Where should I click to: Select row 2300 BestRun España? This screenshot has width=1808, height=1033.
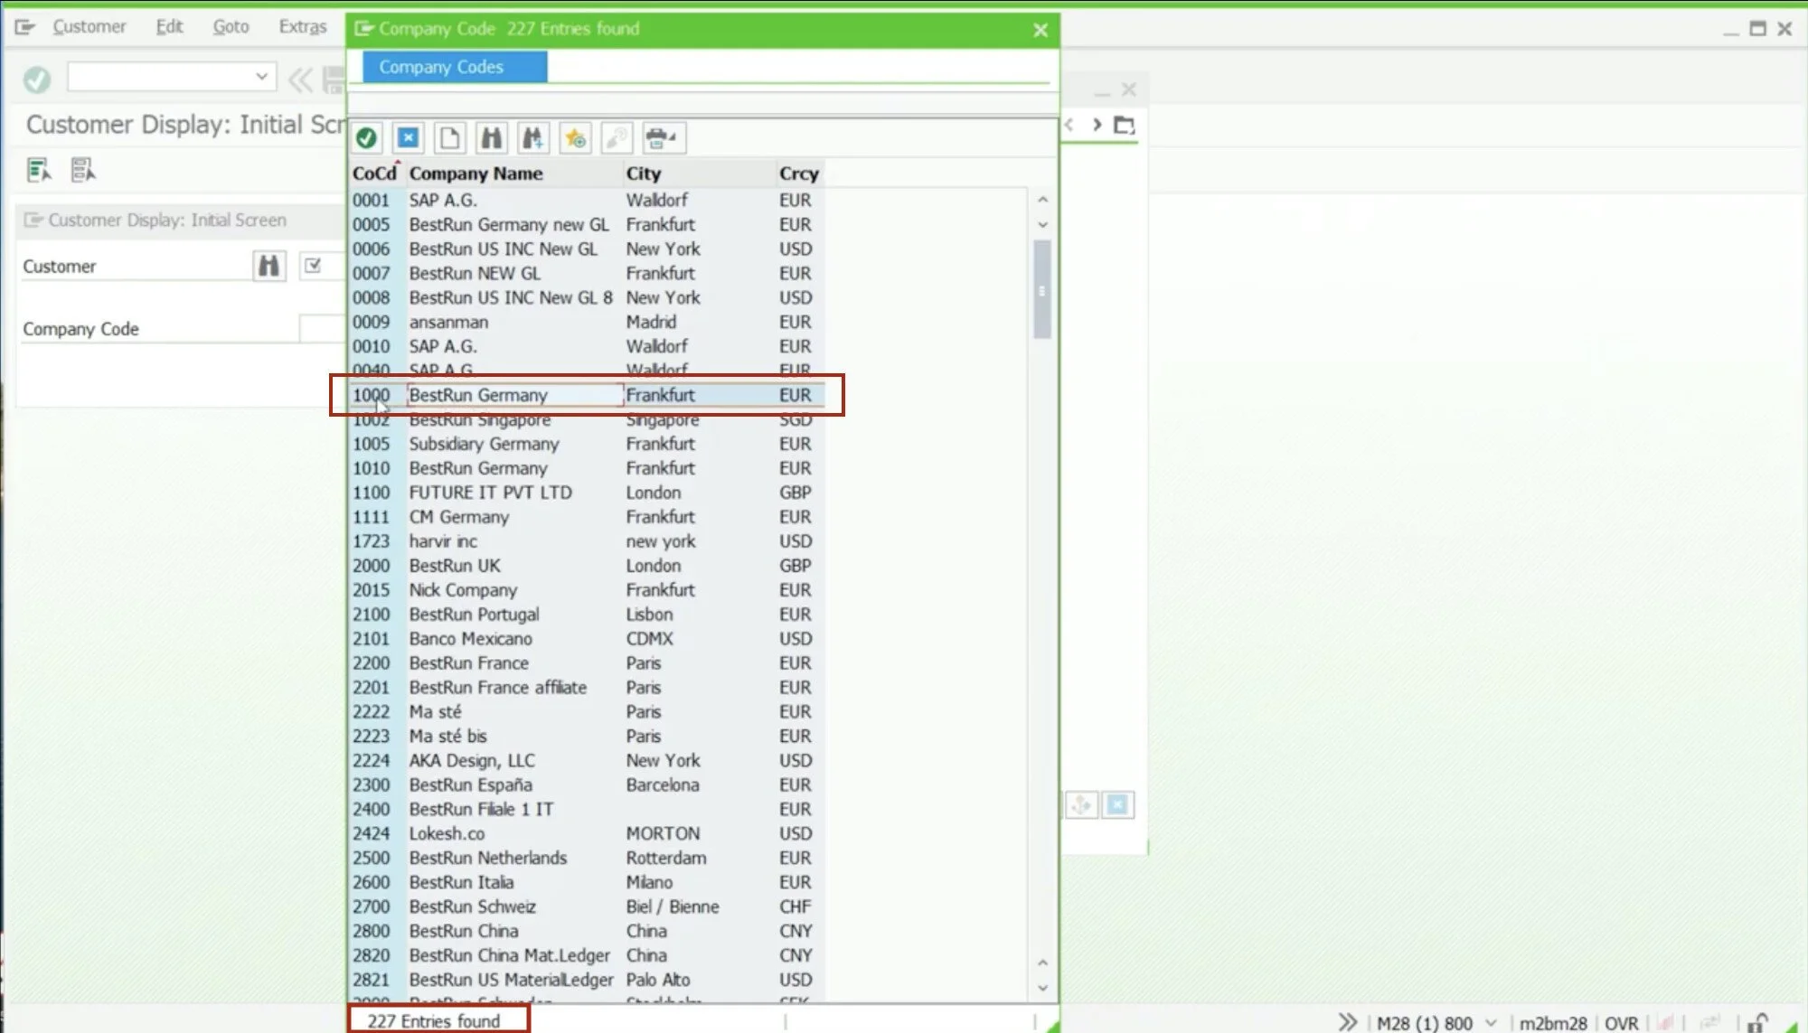click(587, 785)
